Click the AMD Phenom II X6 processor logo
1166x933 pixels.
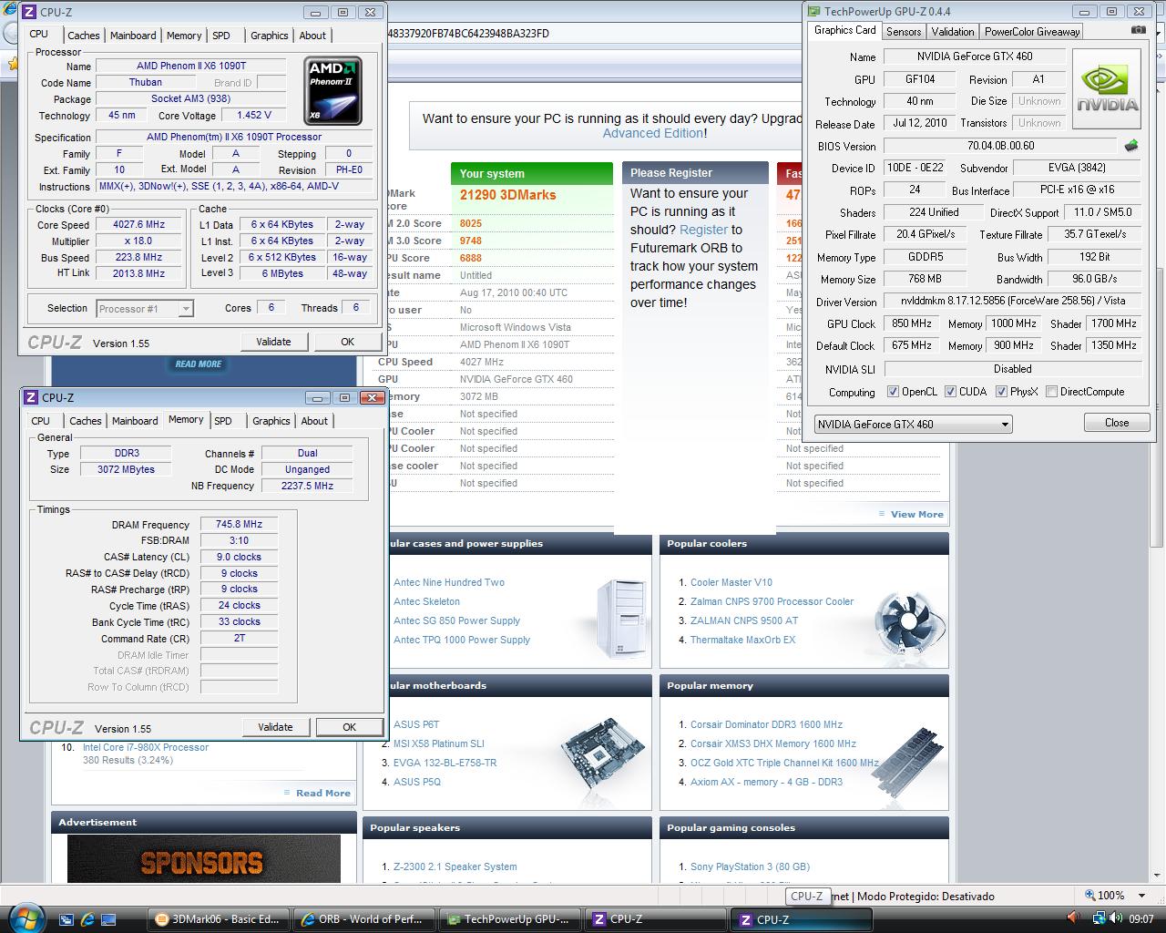[332, 88]
